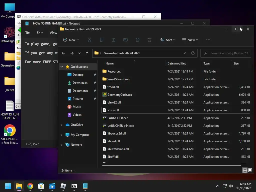The image size is (256, 192).
Task: Open the New dropdown button
Action: pos(71,40)
